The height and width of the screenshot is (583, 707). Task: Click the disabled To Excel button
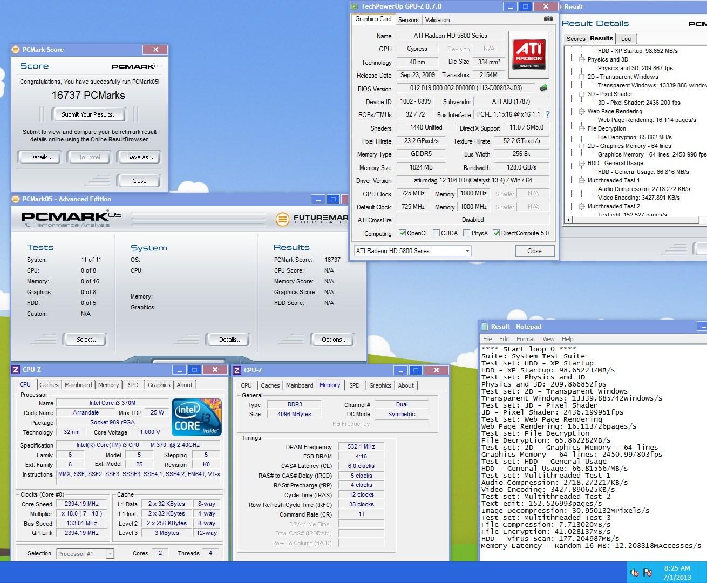[x=90, y=157]
